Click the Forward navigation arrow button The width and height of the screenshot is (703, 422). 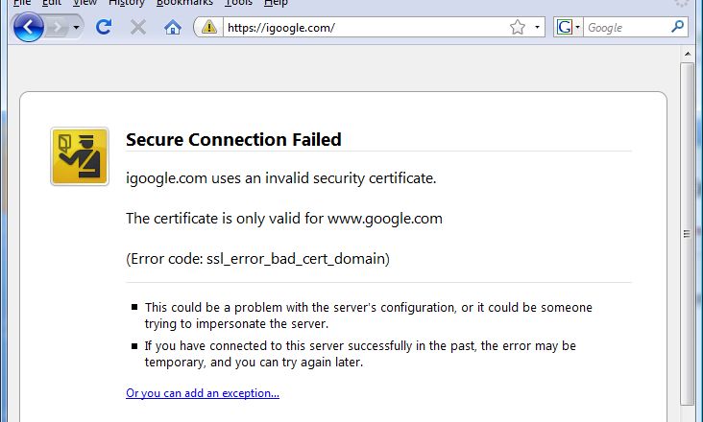[58, 28]
